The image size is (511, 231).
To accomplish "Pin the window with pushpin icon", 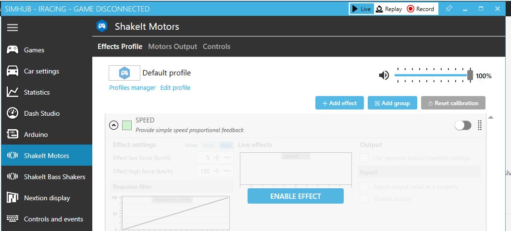I will pos(449,9).
